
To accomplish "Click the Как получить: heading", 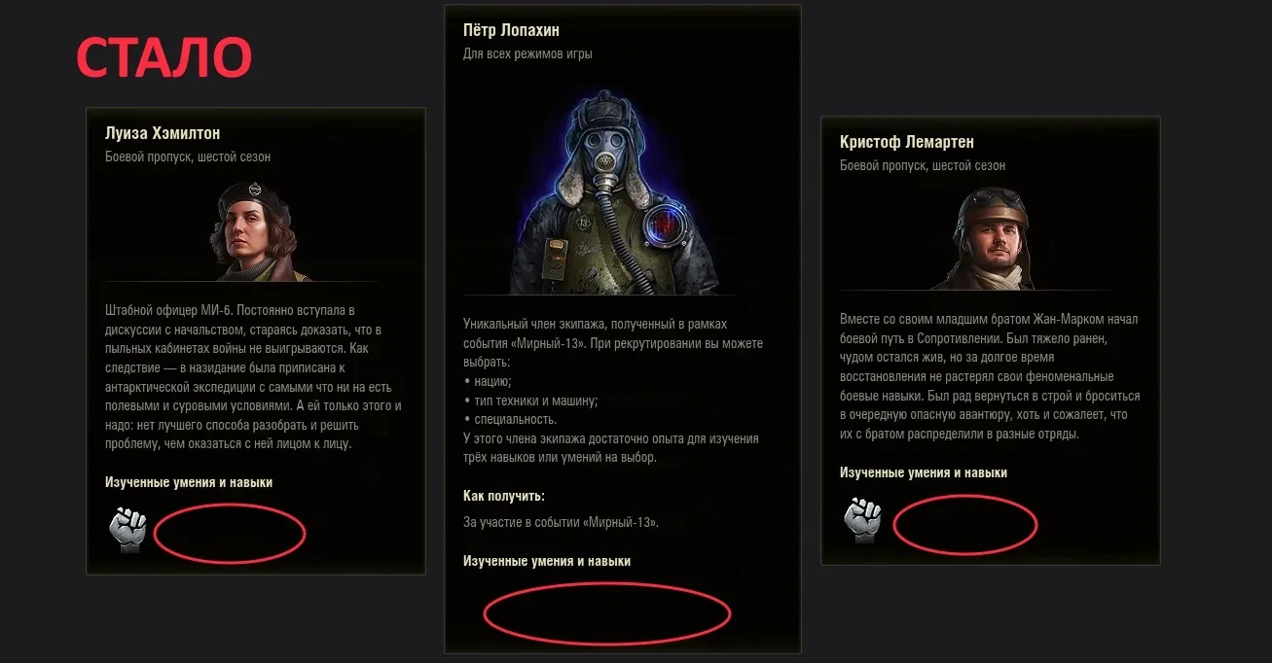I will pos(504,497).
